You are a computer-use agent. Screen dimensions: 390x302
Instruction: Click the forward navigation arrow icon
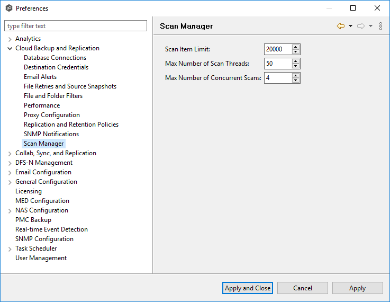(x=360, y=26)
